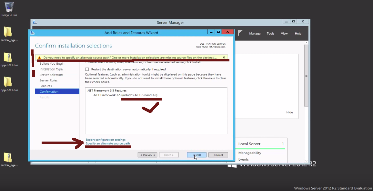Open the Recycle Bin desktop icon
The height and width of the screenshot is (191, 373).
[9, 9]
